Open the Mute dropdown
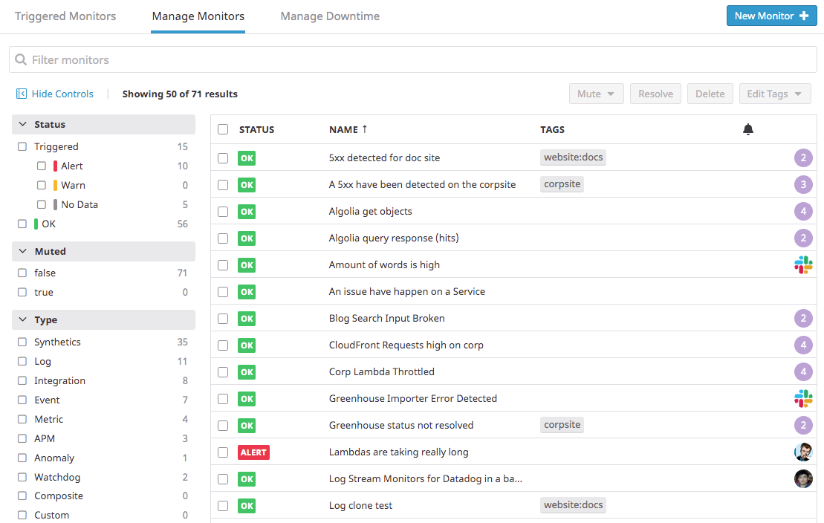Image resolution: width=824 pixels, height=523 pixels. click(596, 94)
